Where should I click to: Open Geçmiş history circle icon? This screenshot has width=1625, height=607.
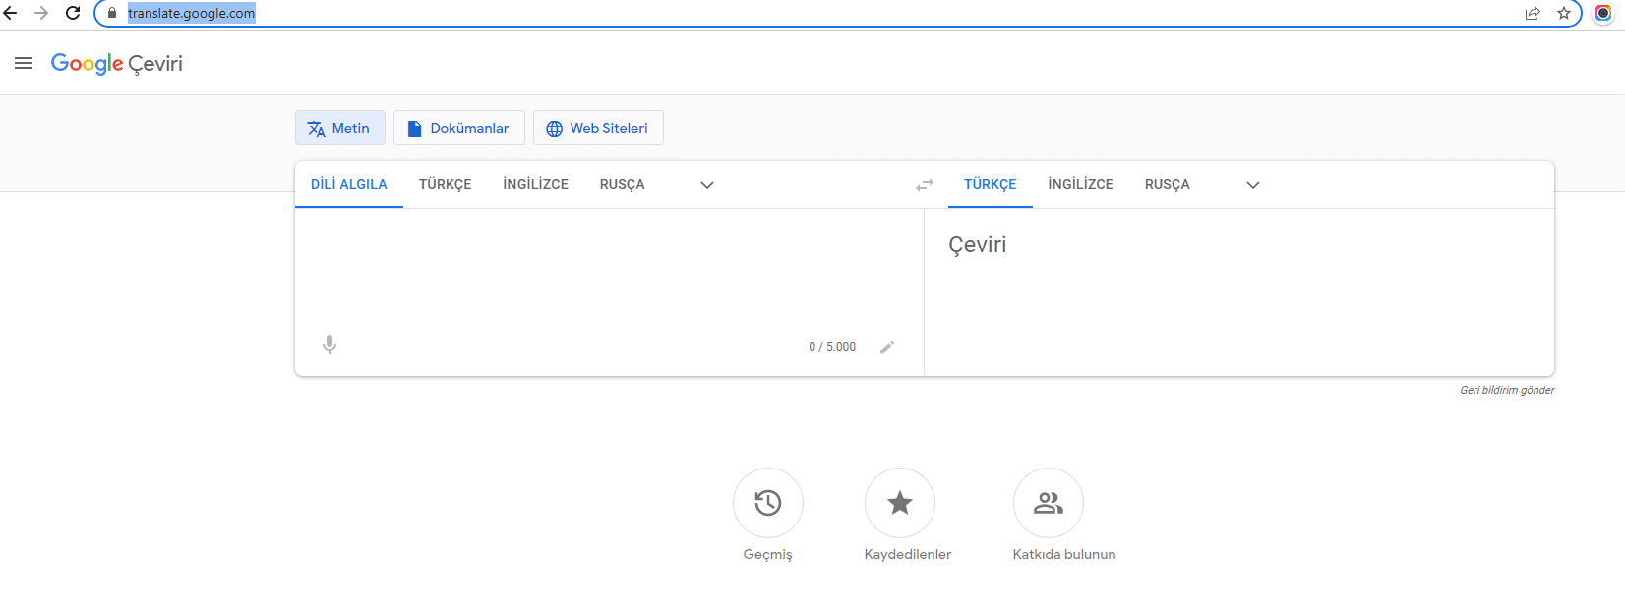click(767, 503)
